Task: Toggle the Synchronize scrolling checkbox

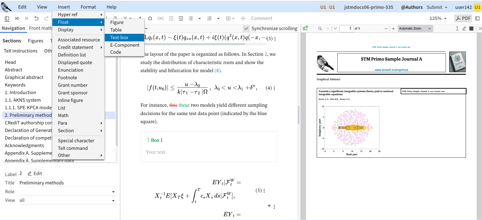Action: pos(246,29)
